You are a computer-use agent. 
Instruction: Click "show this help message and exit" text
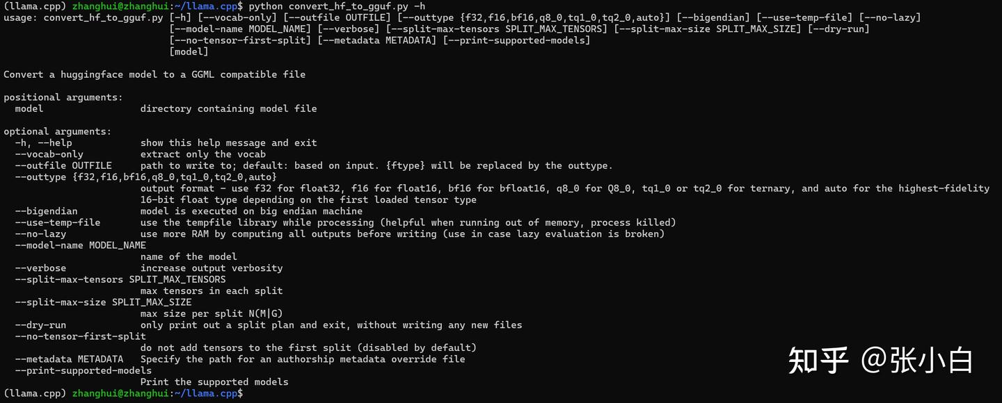tap(228, 142)
